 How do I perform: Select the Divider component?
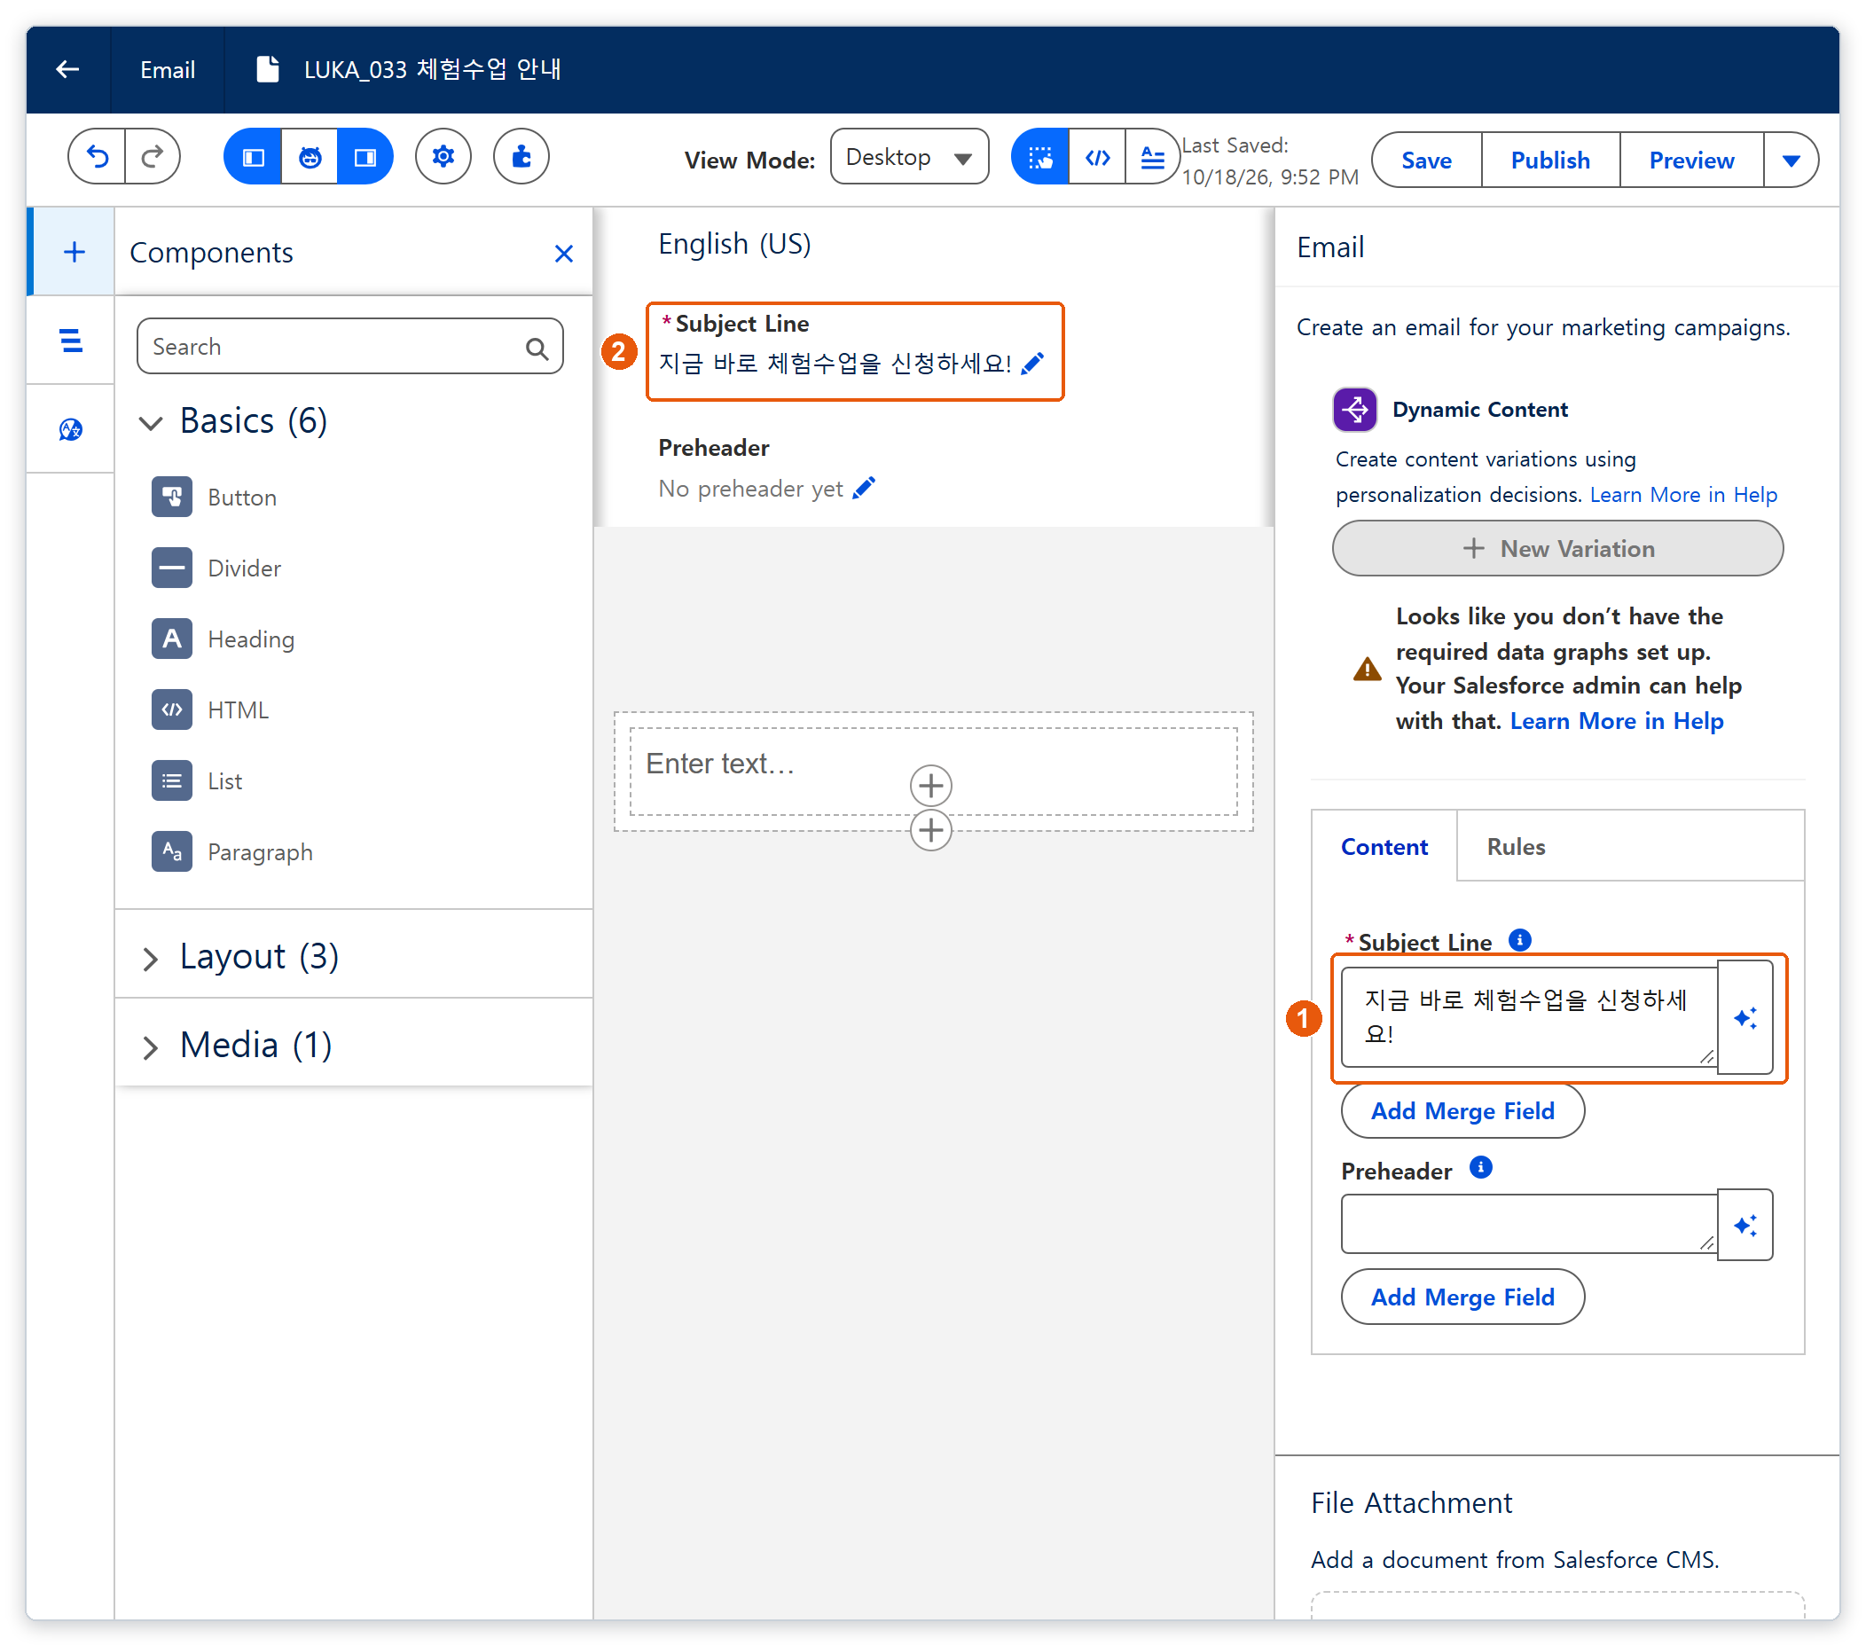[x=216, y=568]
